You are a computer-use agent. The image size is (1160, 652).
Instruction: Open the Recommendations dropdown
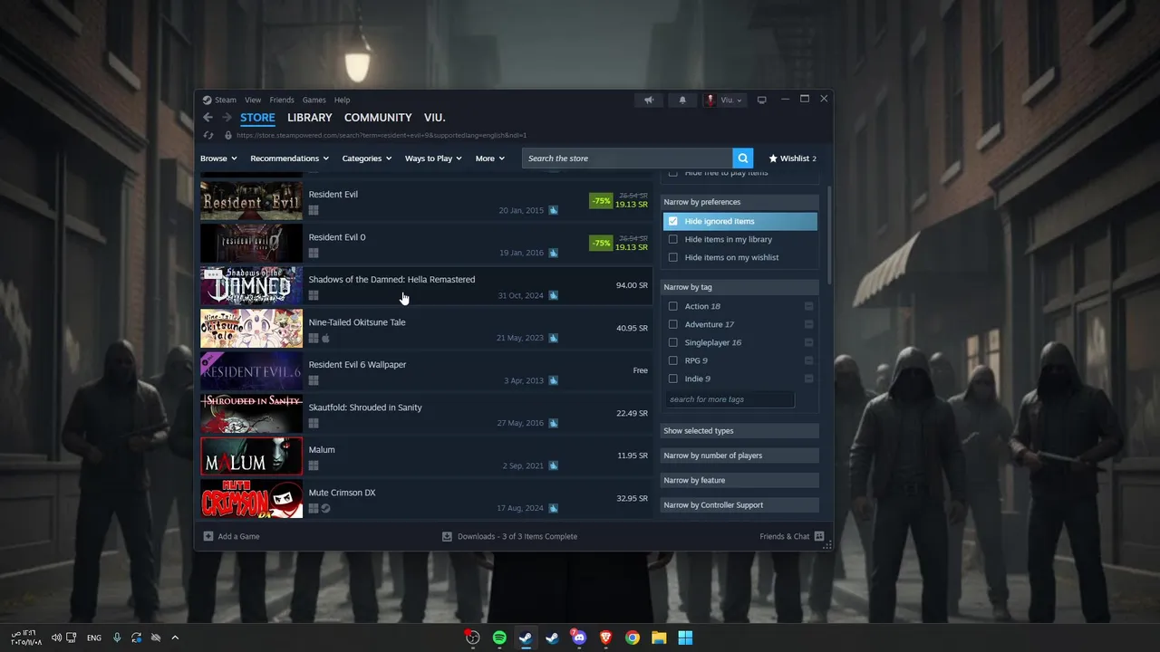tap(289, 158)
